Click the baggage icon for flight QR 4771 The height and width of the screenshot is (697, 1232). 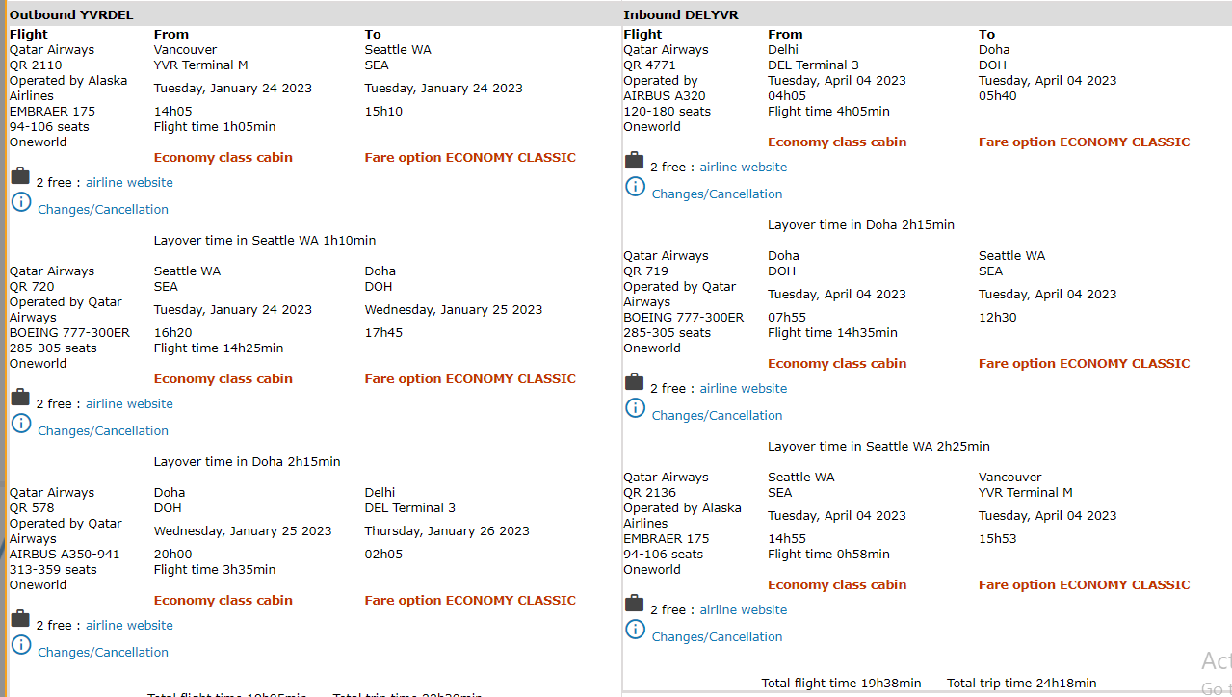click(x=634, y=161)
